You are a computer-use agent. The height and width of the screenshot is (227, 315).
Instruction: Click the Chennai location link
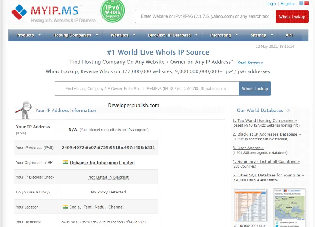(x=116, y=207)
